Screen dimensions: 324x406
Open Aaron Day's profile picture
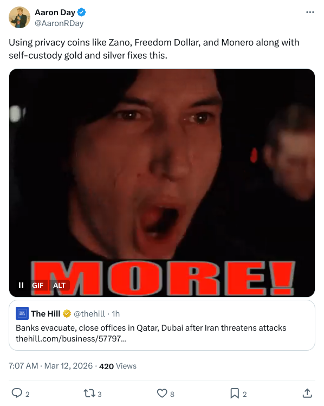(x=20, y=17)
